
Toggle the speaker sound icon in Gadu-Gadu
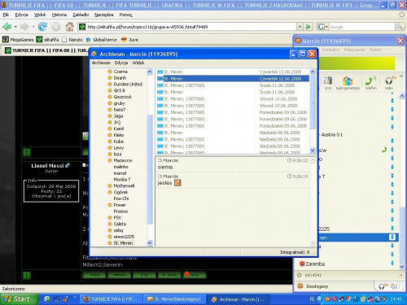(x=394, y=286)
